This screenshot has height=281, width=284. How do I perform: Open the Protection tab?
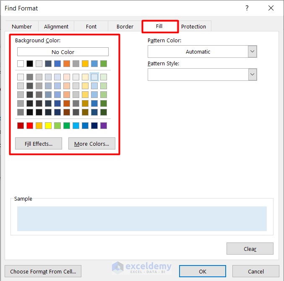[x=193, y=26]
